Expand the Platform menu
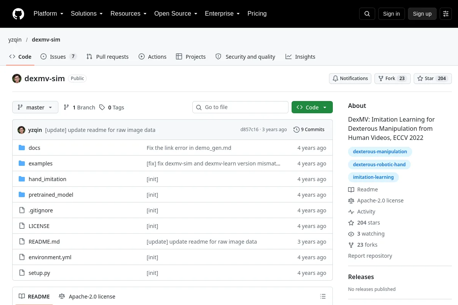 [x=48, y=14]
